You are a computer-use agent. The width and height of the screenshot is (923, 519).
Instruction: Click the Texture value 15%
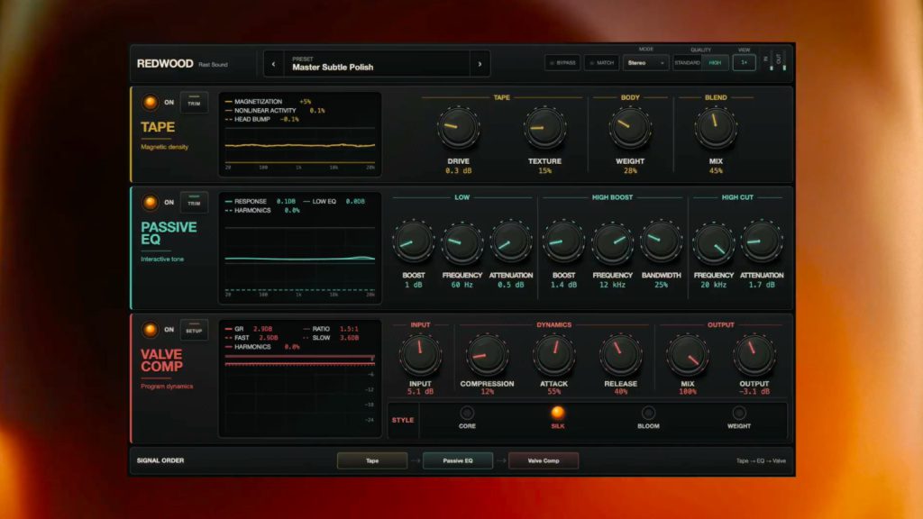(x=544, y=170)
